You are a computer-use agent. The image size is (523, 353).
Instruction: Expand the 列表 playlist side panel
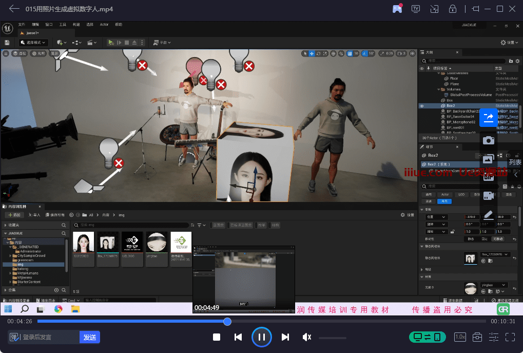pos(515,162)
